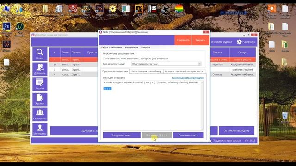The width and height of the screenshot is (296, 166).
Task: Open the camera app icon below Photoshop
Action: 6,44
